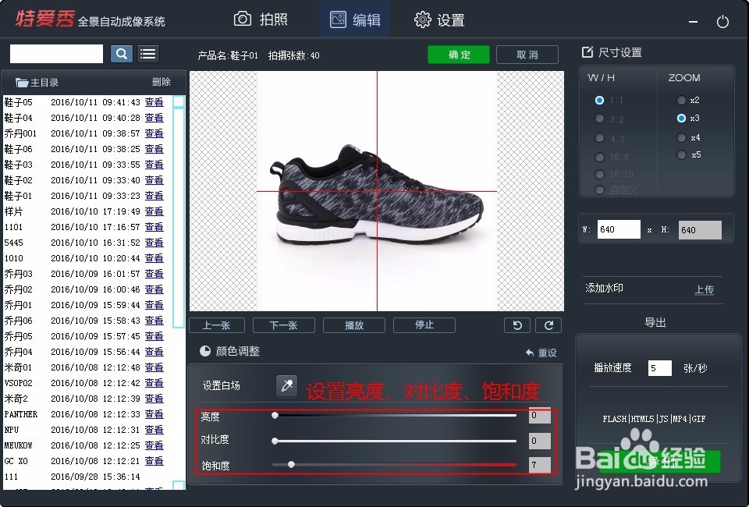Click the green 确定 button
Viewport: 749px width, 507px height.
click(x=459, y=55)
